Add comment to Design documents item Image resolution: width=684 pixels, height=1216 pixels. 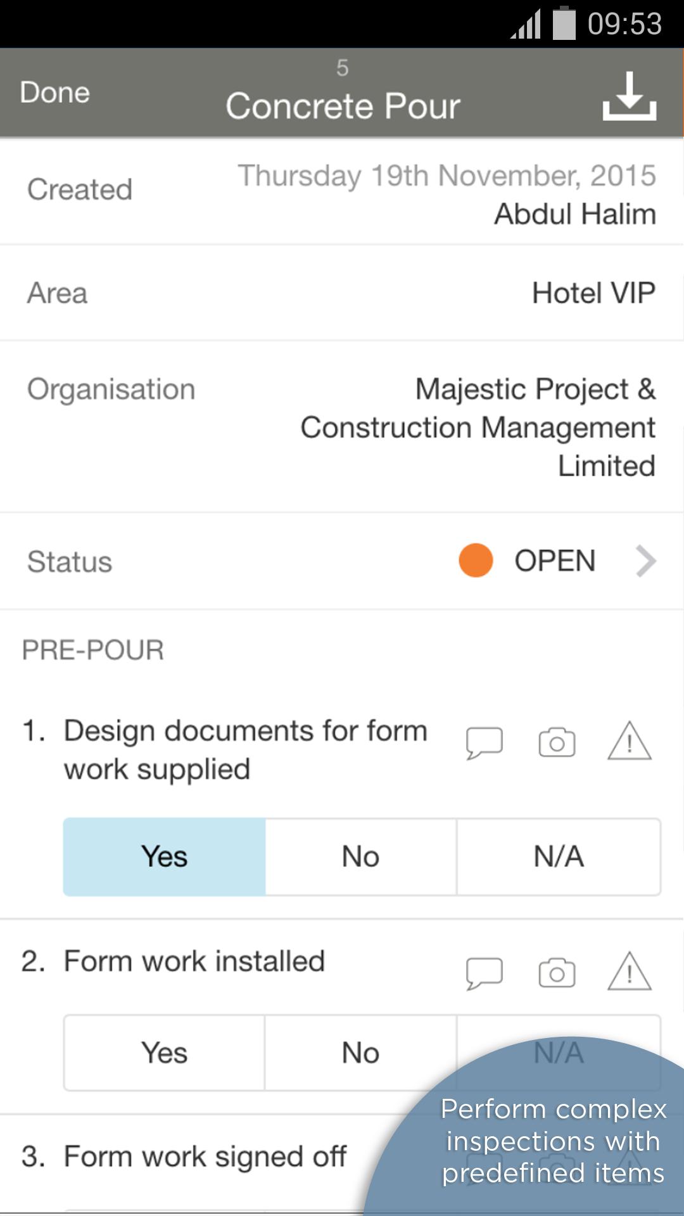484,742
